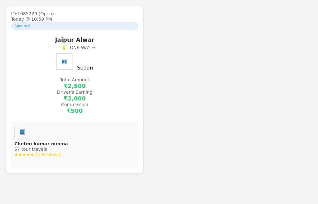Open the driver's profile picture placeholder
Screen dimensions: 318x204
click(22, 132)
